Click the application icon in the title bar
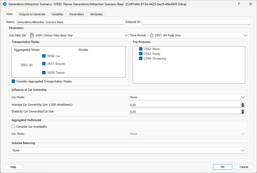This screenshot has height=173, width=257. 5,4
